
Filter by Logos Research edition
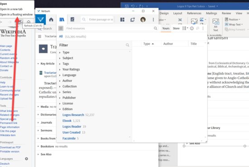(x=73, y=115)
